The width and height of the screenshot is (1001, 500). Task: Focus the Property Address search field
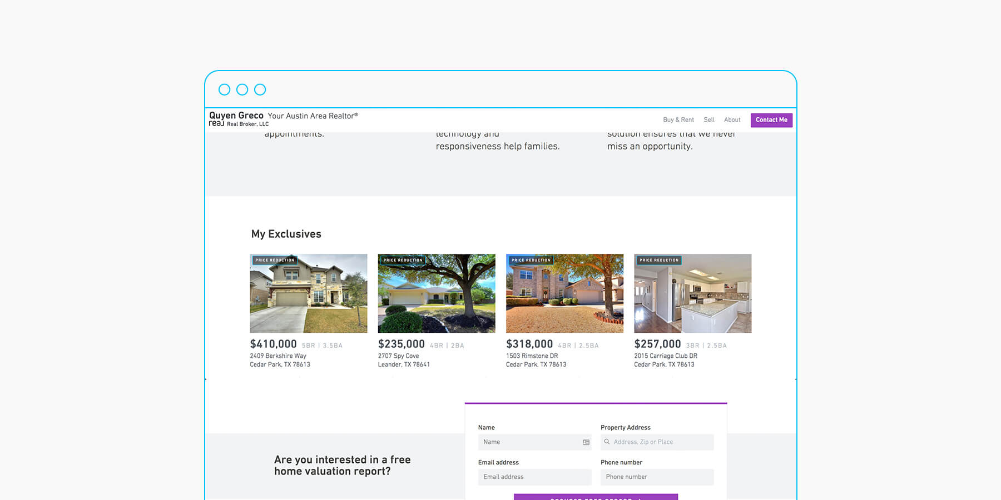(x=657, y=442)
